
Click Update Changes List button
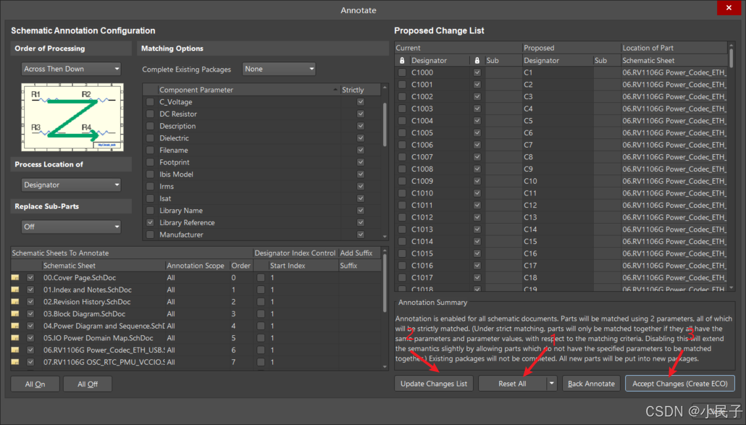pos(434,384)
